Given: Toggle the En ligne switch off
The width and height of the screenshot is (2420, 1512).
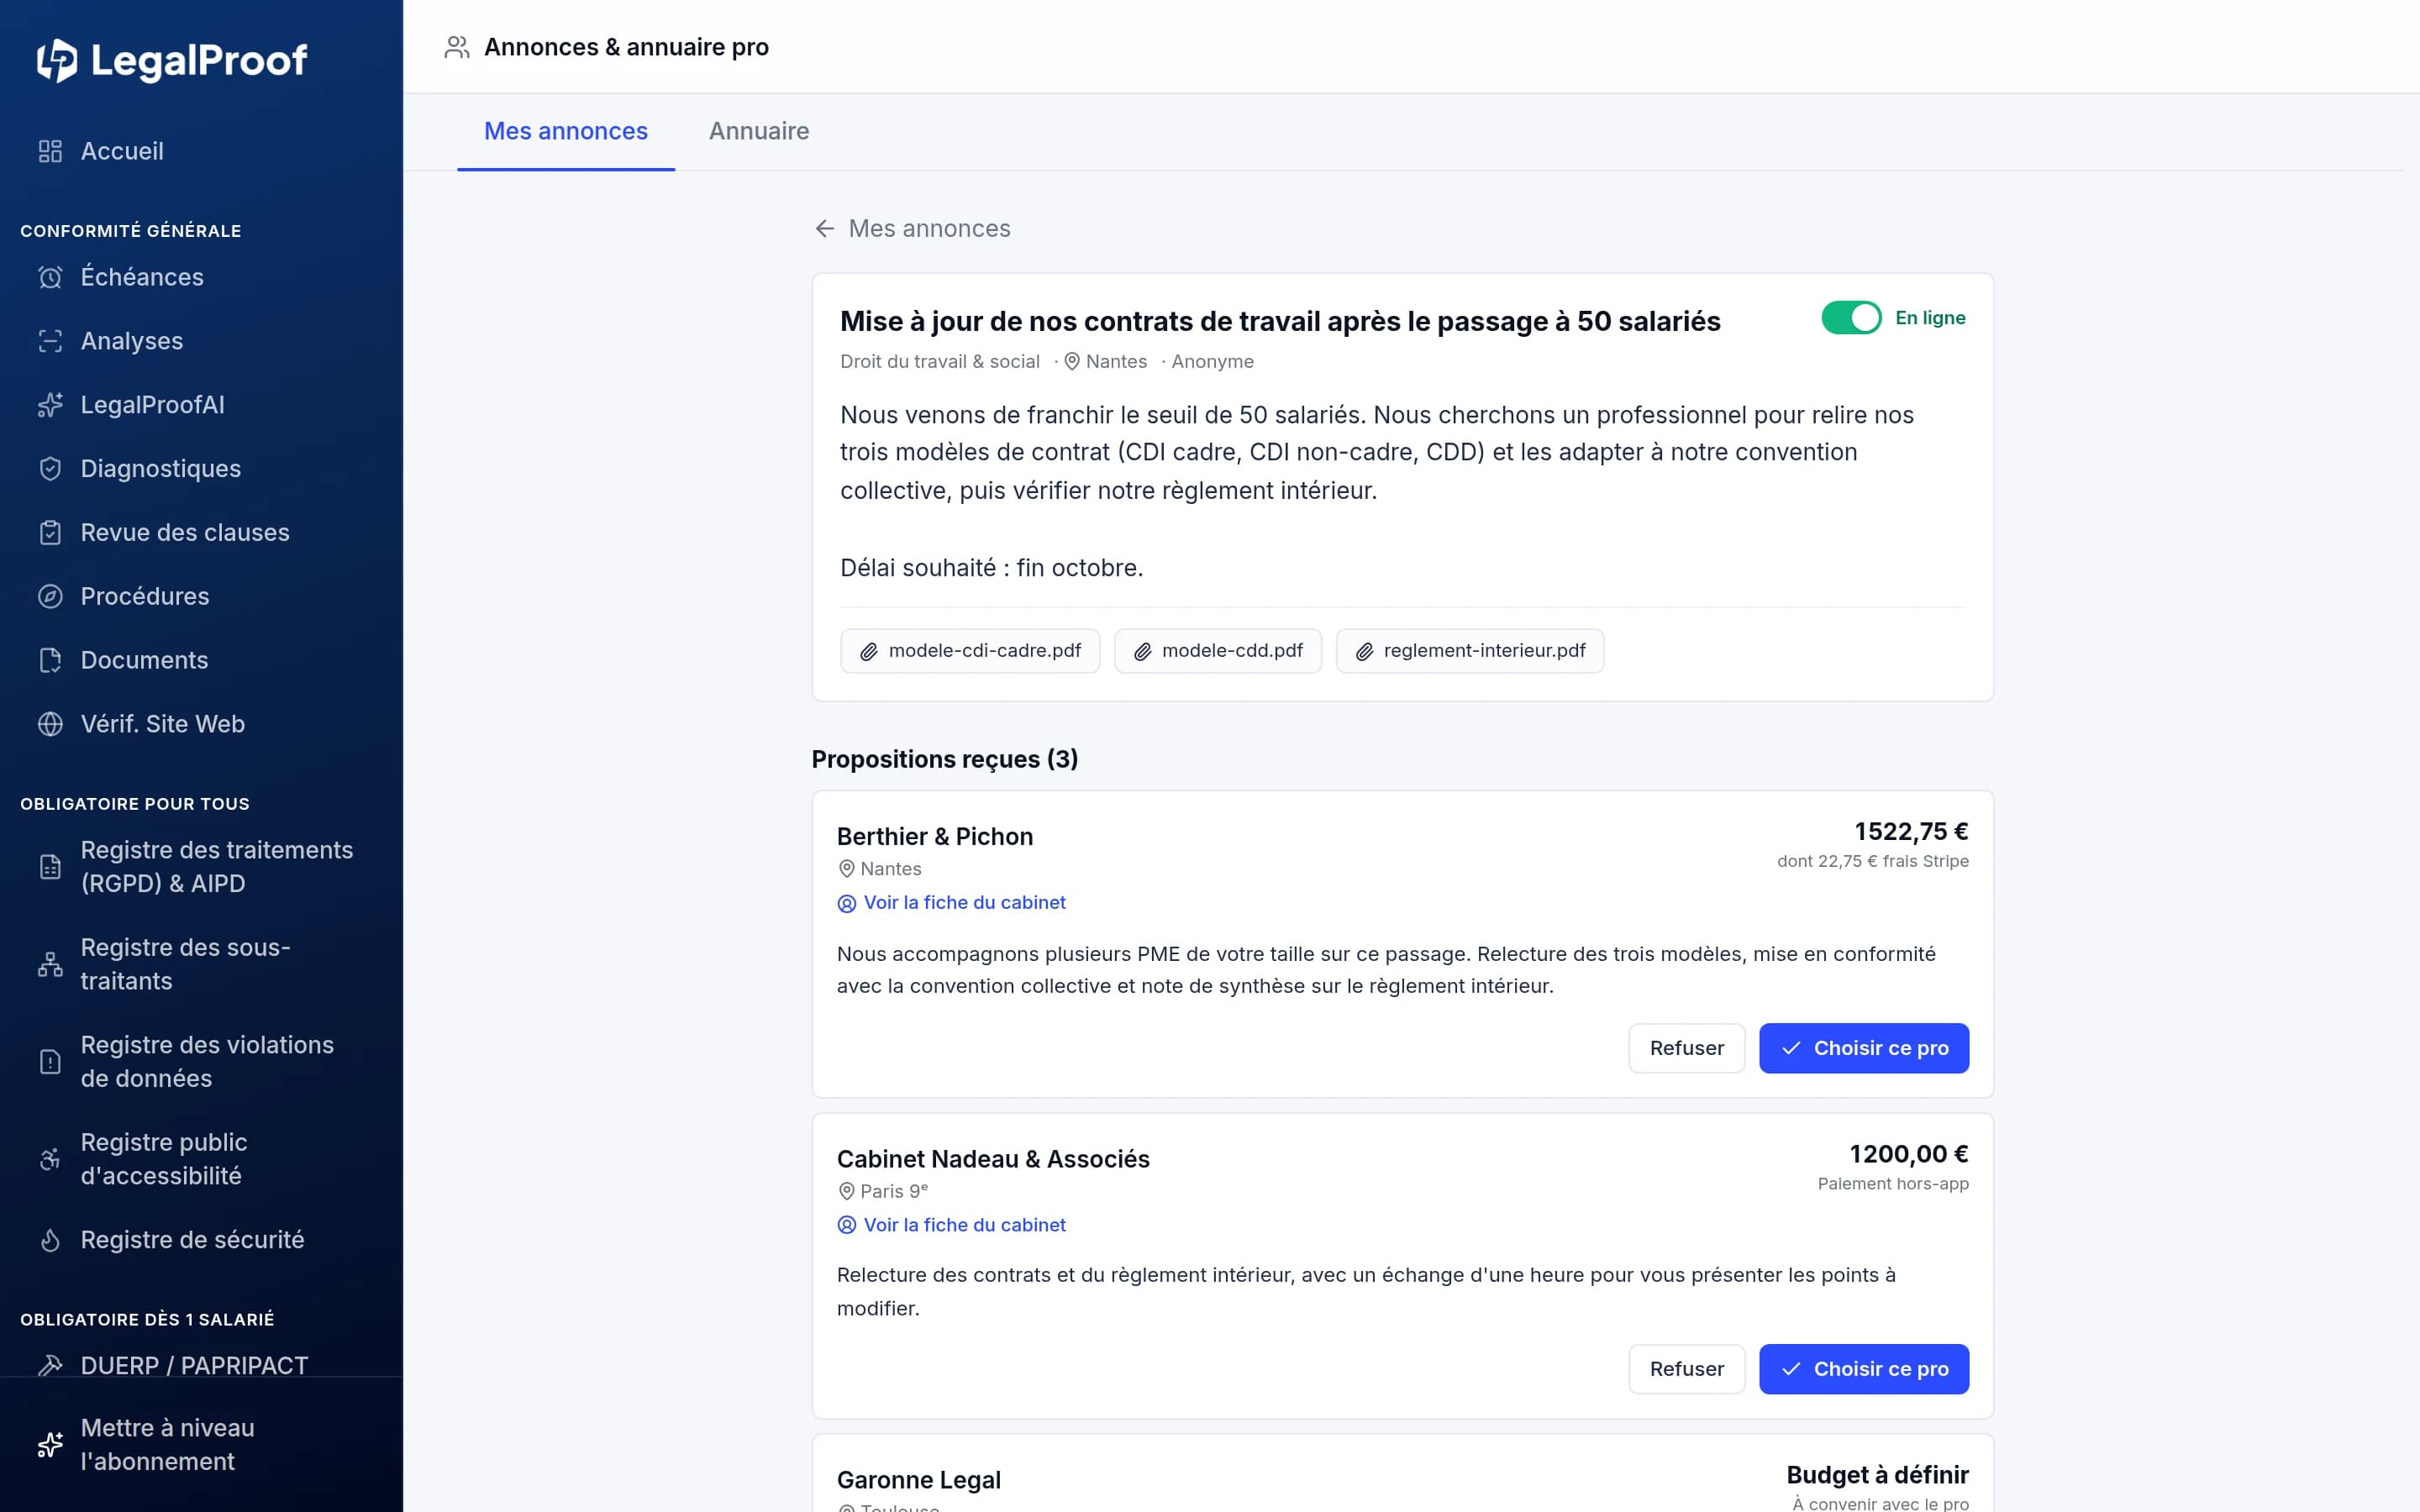Looking at the screenshot, I should pos(1851,318).
